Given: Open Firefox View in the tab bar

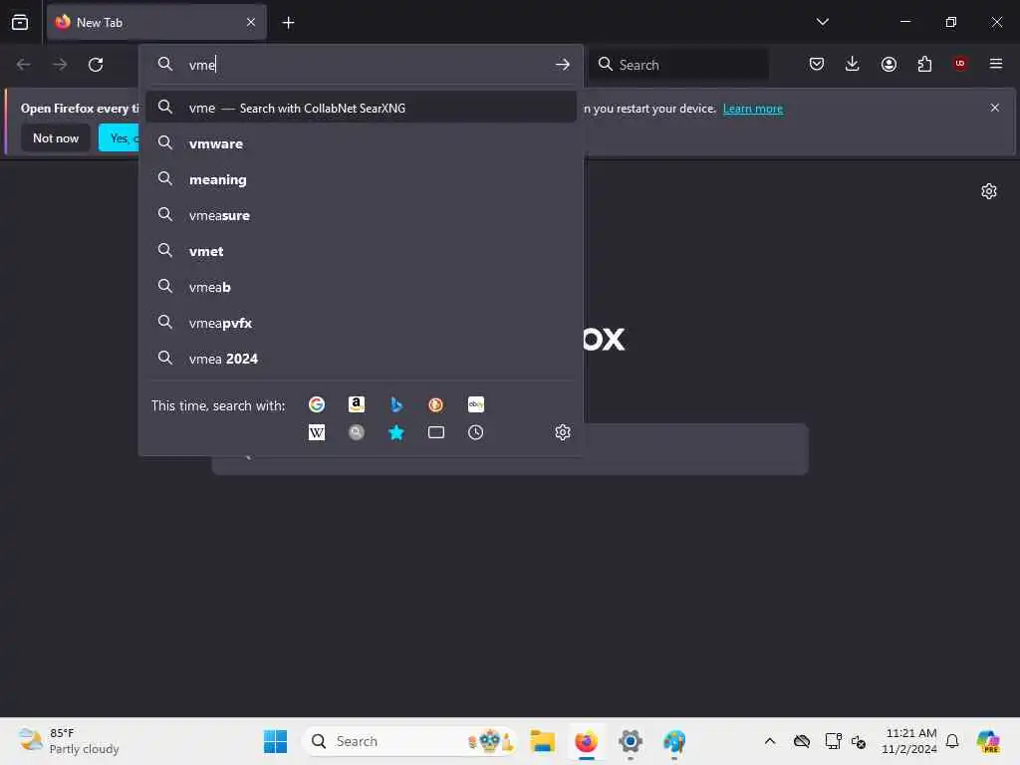Looking at the screenshot, I should (20, 23).
